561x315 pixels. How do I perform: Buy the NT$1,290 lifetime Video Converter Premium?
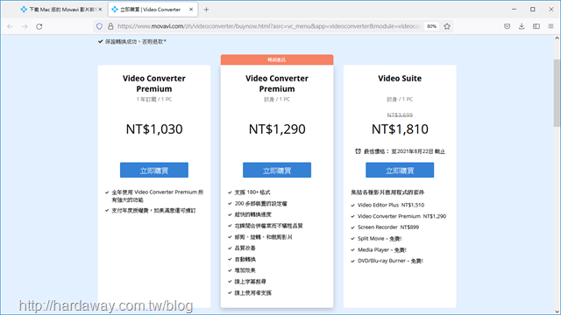[277, 171]
